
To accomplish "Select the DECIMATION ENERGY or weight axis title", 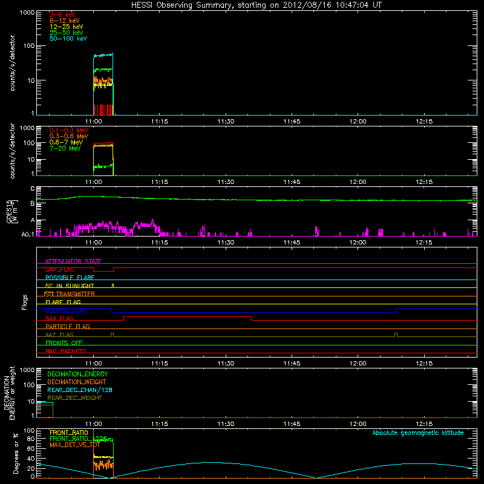I will pyautogui.click(x=9, y=393).
